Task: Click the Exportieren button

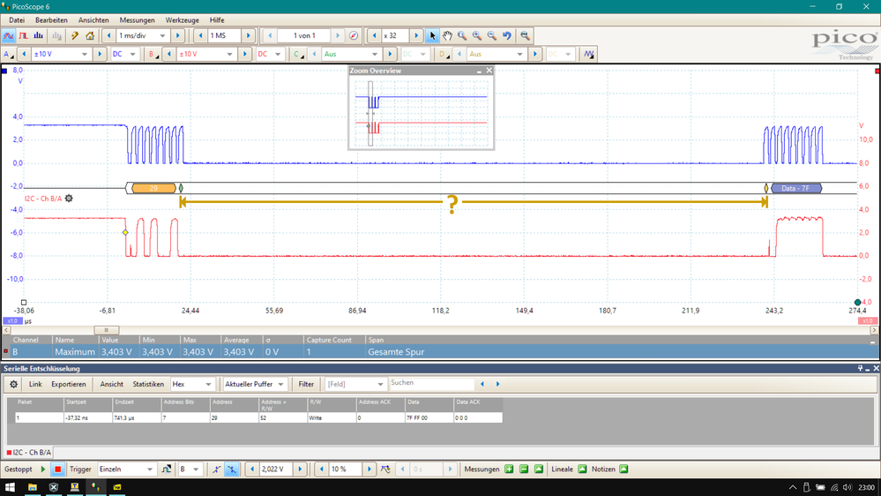Action: click(69, 384)
